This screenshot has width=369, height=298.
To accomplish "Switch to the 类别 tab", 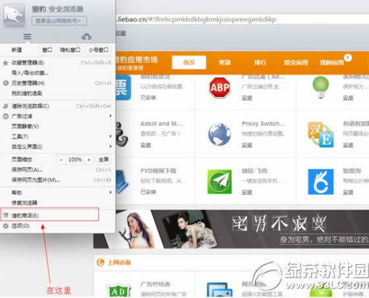I will coord(225,63).
